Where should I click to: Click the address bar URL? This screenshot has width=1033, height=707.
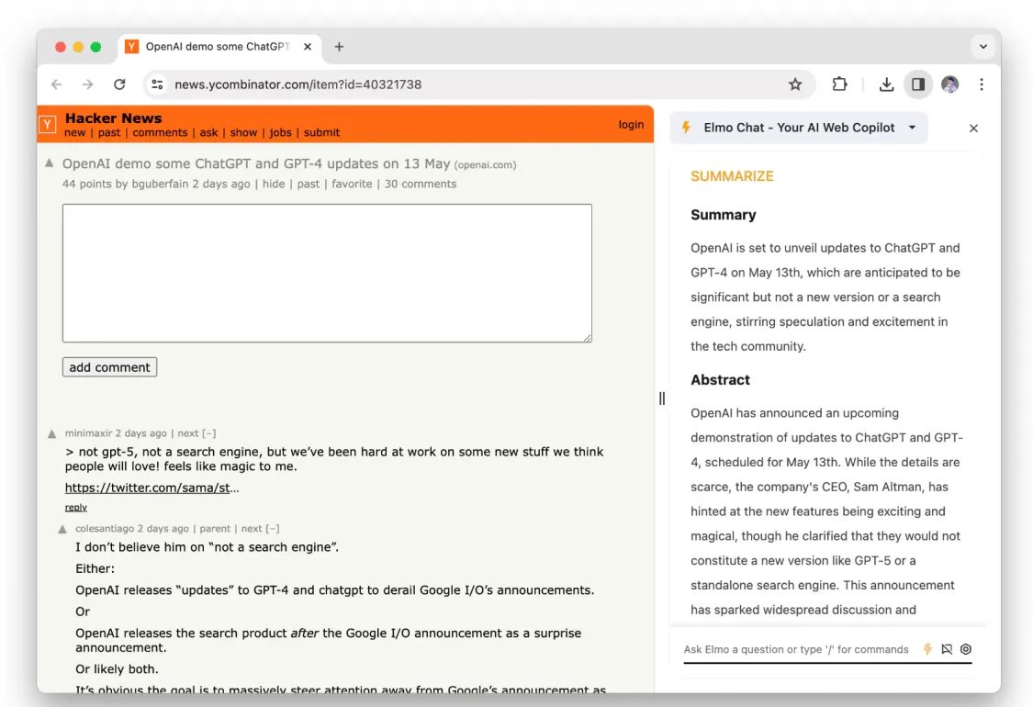coord(298,84)
